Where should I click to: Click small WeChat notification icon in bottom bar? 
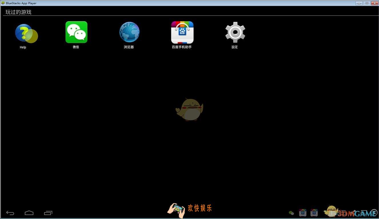291,213
